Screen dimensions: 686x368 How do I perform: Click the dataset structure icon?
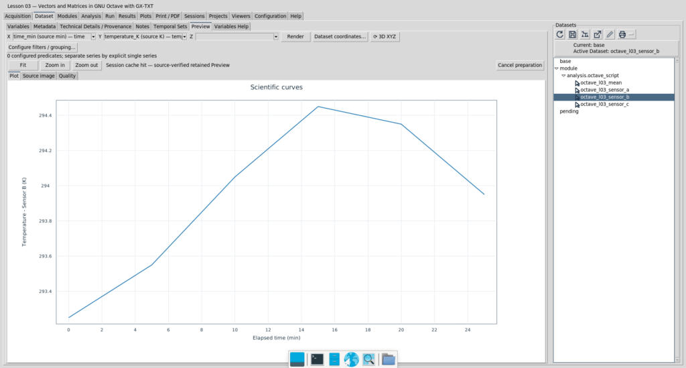pyautogui.click(x=584, y=35)
